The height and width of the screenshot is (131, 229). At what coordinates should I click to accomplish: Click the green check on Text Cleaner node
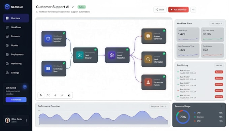95,50
